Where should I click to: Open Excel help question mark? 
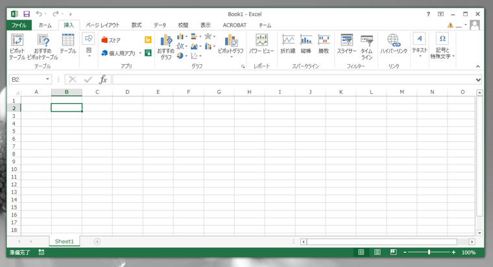point(428,14)
